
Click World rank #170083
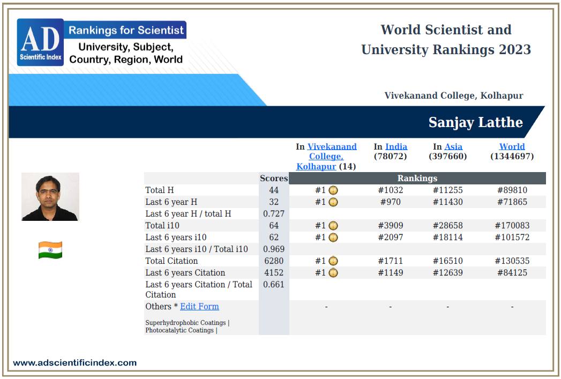tap(512, 226)
